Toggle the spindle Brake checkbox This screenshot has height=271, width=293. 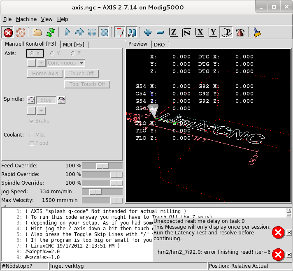(x=39, y=121)
